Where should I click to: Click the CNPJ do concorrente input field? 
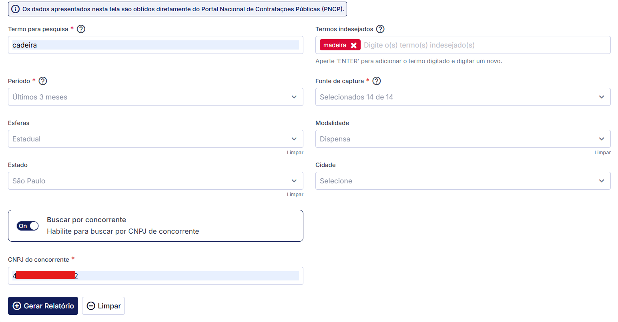[x=180, y=276]
